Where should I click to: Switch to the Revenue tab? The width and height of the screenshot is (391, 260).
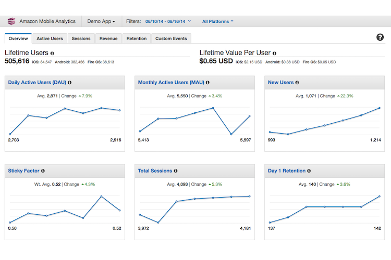[108, 38]
